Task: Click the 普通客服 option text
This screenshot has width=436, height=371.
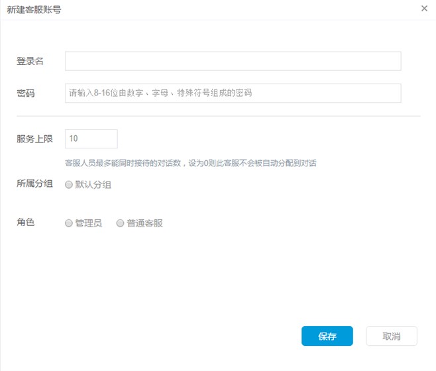Action: [x=144, y=223]
